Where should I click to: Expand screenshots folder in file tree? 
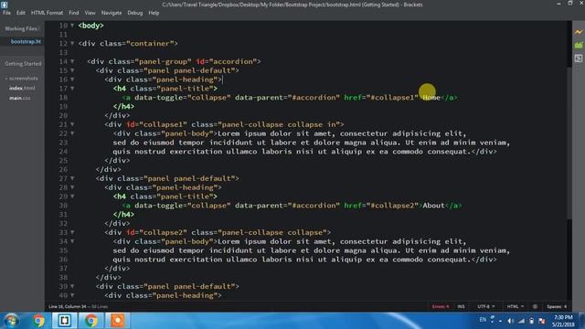point(21,79)
